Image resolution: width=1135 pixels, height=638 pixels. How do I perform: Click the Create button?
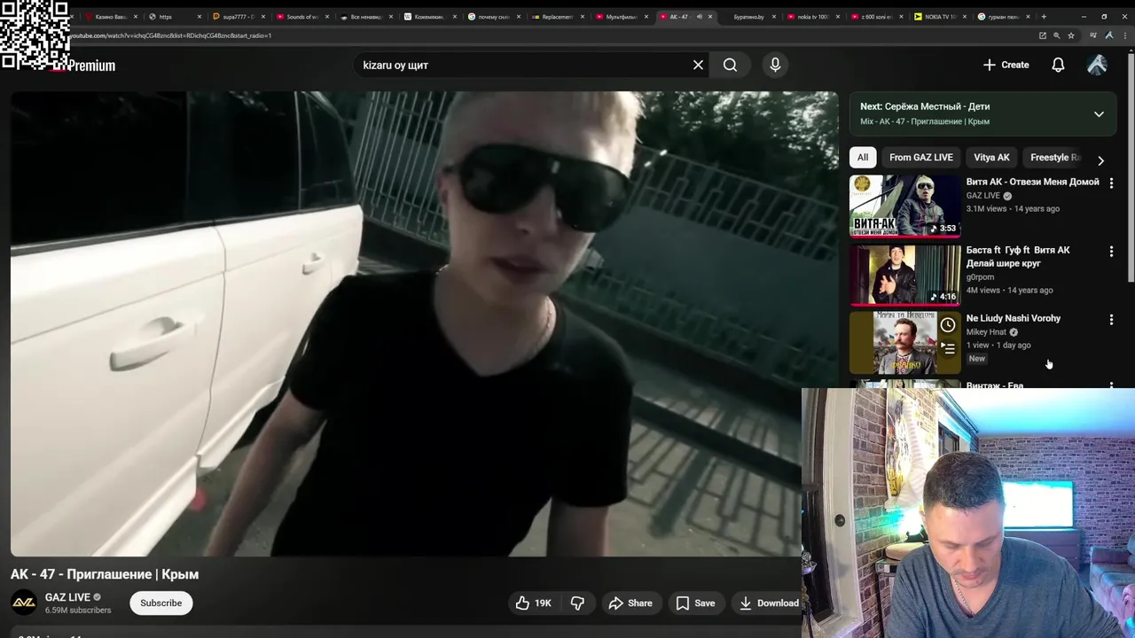point(1006,65)
